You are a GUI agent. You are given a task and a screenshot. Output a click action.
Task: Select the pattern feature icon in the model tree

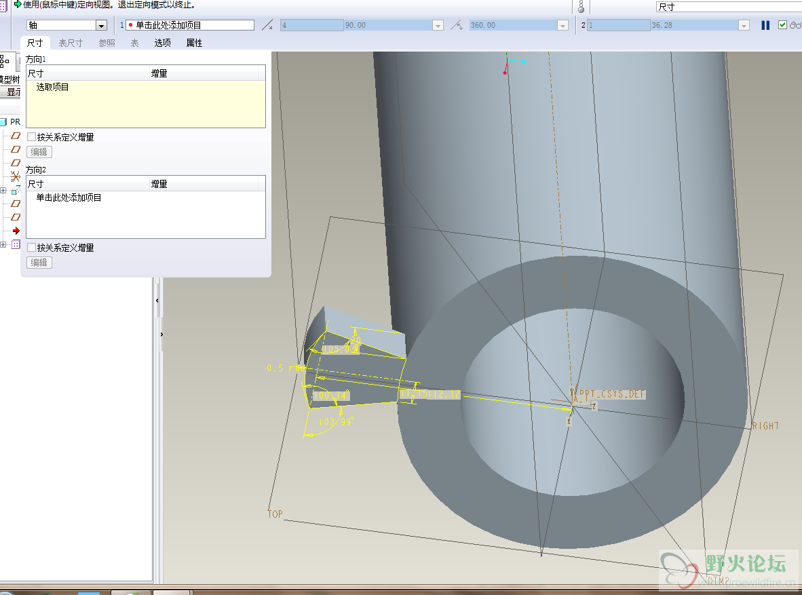[x=16, y=244]
